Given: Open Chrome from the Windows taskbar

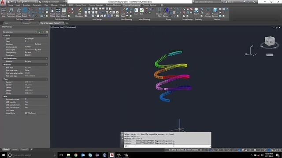Looking at the screenshot, I should tap(76, 155).
